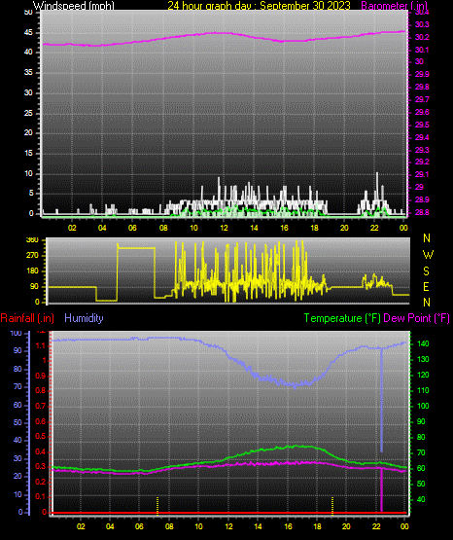Image resolution: width=453 pixels, height=540 pixels.
Task: Click humidity axis value 50
Action: (x=17, y=422)
